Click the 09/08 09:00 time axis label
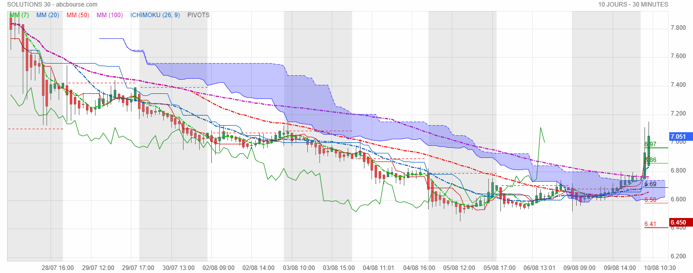693x273 pixels. click(580, 267)
